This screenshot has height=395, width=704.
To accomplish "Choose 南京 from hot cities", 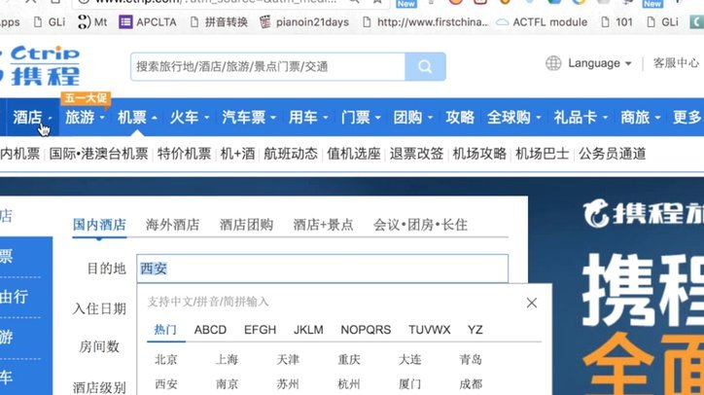I will point(227,384).
